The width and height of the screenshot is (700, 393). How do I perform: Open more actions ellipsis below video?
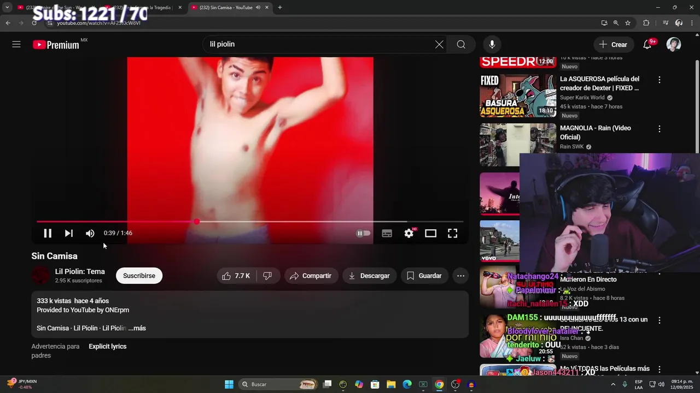coord(460,276)
